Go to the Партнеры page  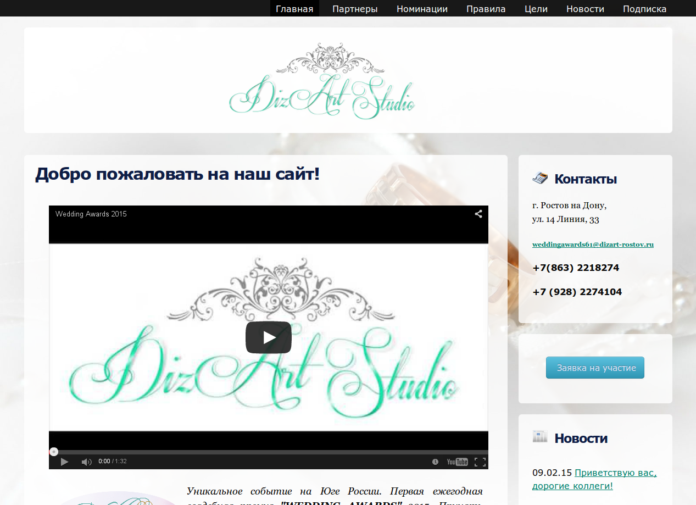pyautogui.click(x=355, y=9)
